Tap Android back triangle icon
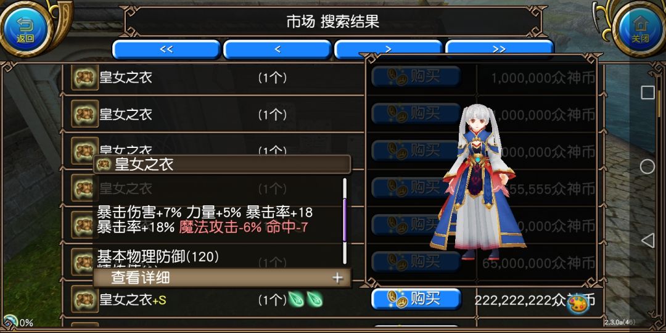 [x=647, y=240]
